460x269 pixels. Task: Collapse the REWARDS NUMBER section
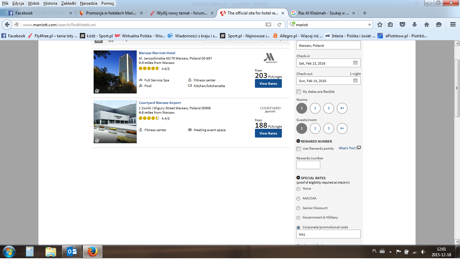(x=298, y=141)
